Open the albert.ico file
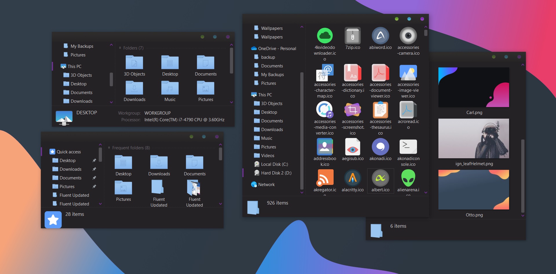 [x=380, y=179]
